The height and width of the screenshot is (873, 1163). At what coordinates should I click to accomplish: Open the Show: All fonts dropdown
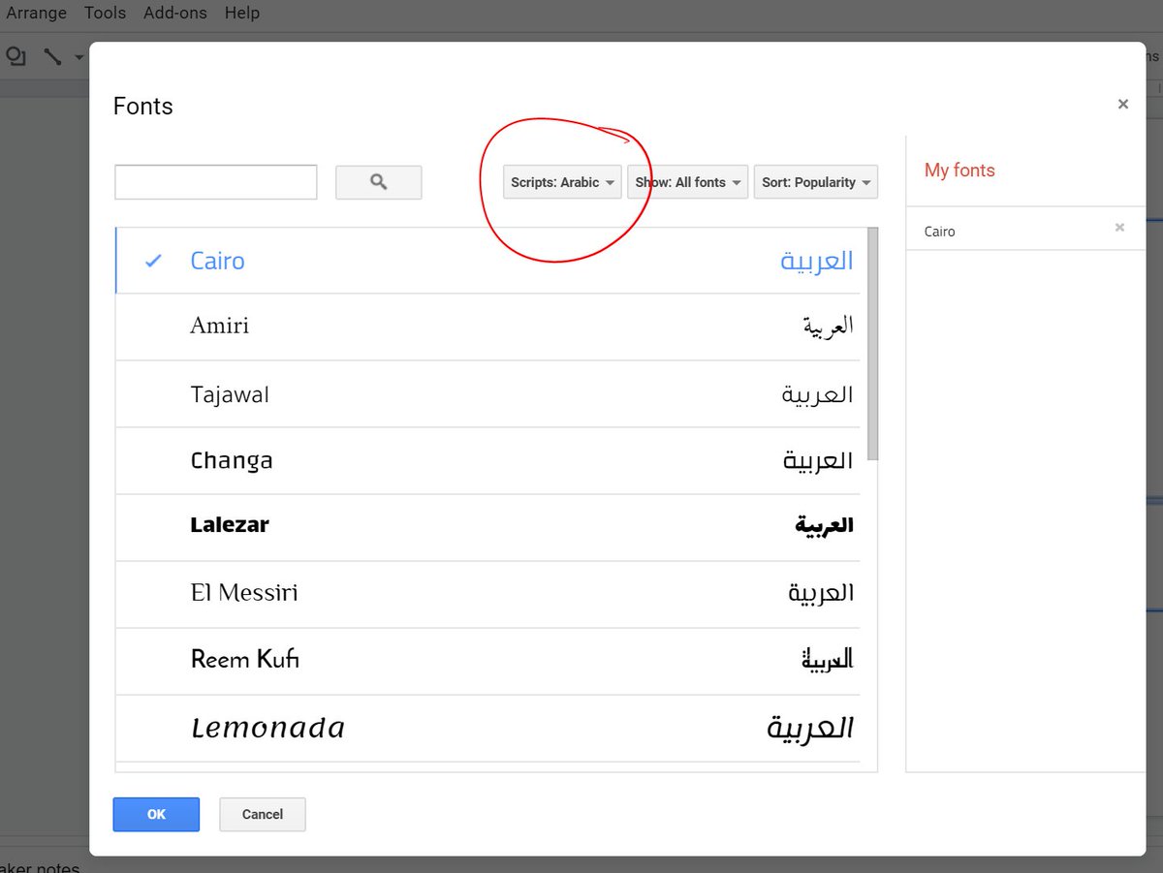pyautogui.click(x=688, y=182)
